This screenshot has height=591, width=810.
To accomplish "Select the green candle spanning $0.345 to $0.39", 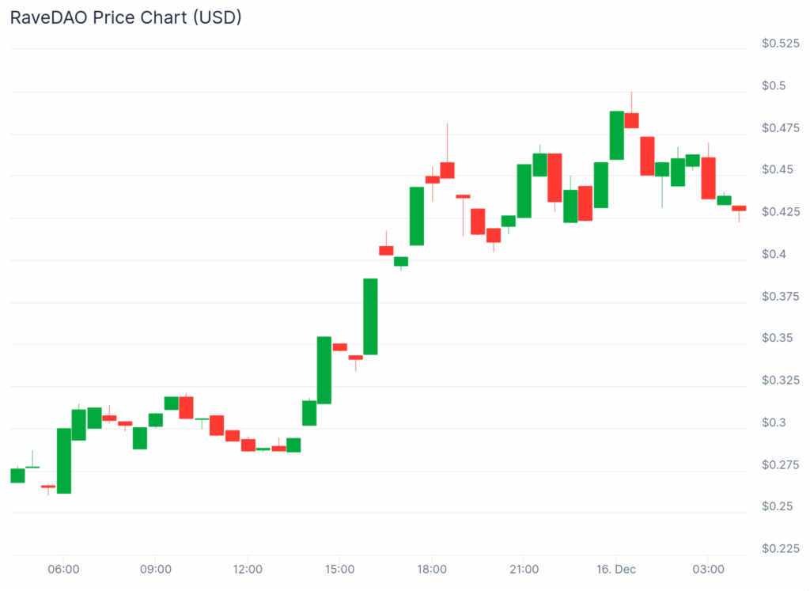I will coord(370,316).
